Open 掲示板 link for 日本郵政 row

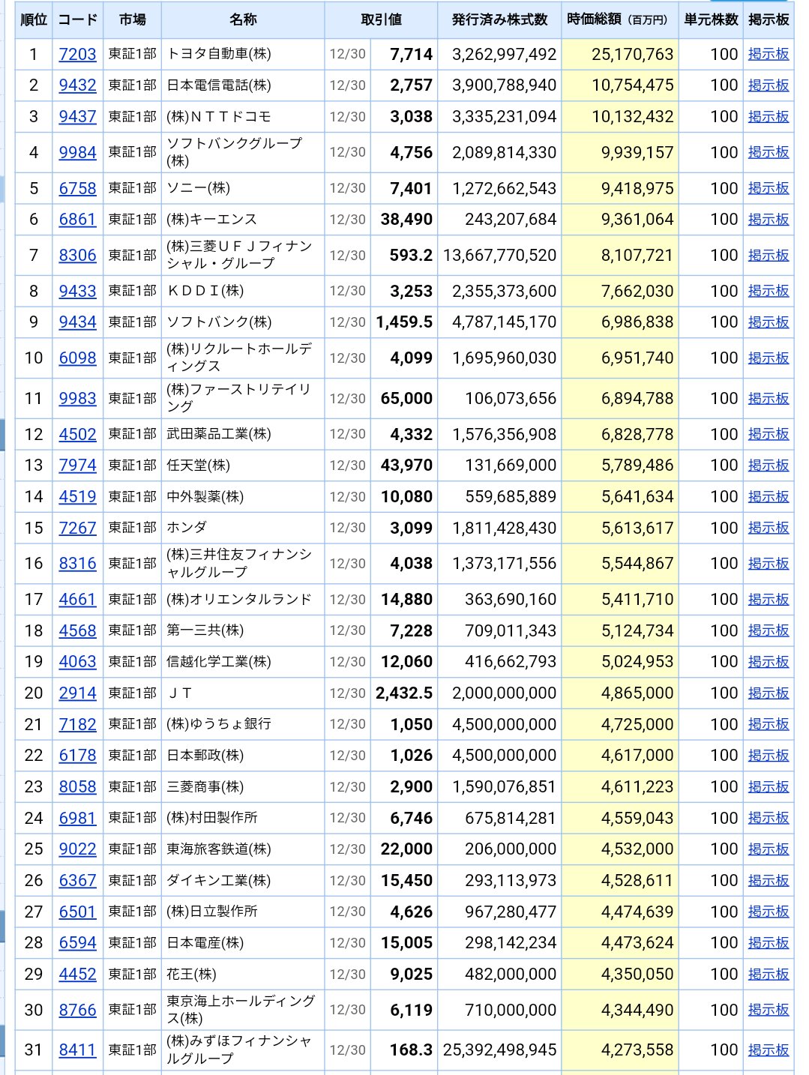point(769,756)
